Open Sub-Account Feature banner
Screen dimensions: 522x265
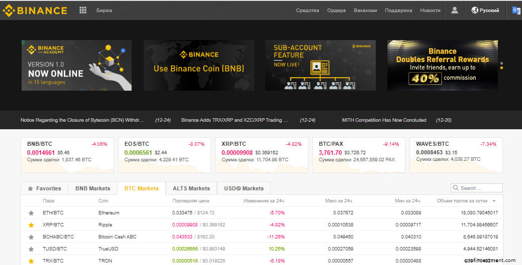pos(321,66)
